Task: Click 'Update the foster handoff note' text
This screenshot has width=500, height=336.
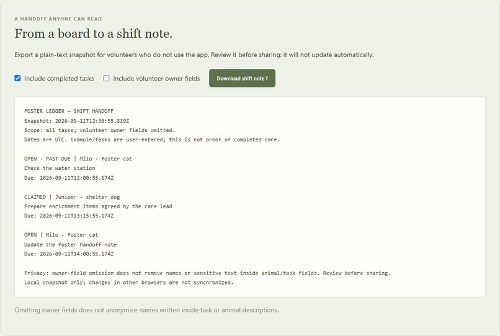Action: point(71,244)
